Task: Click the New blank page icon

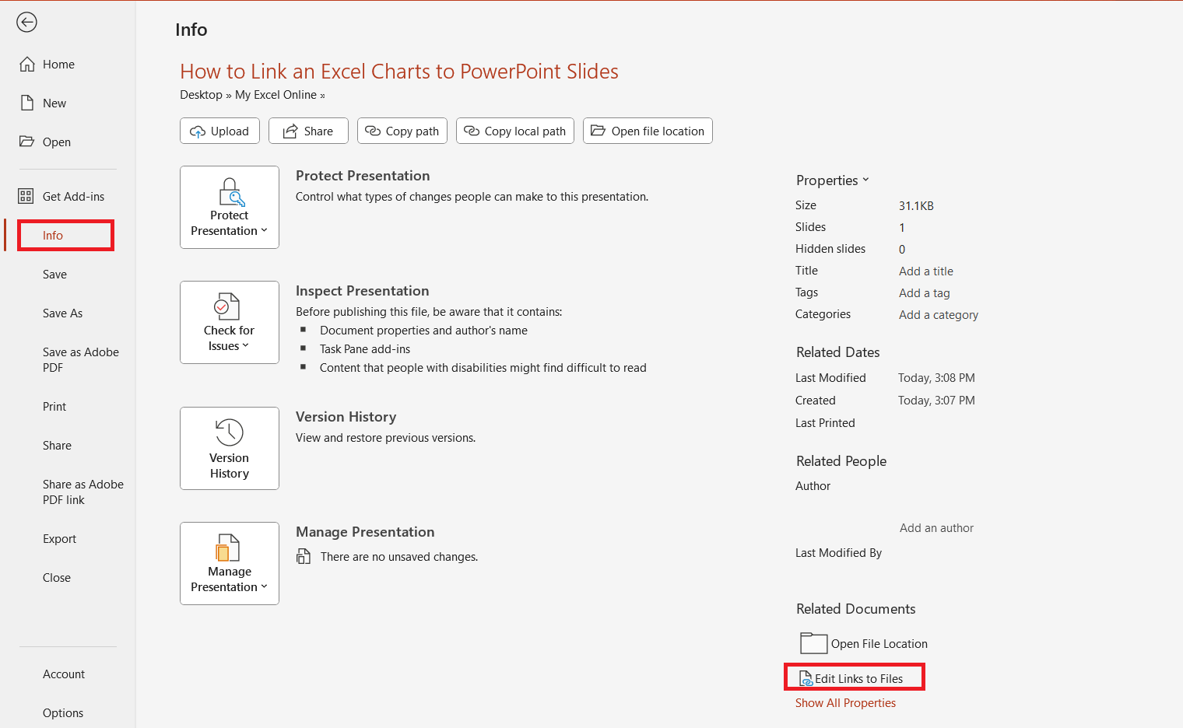Action: (x=27, y=103)
